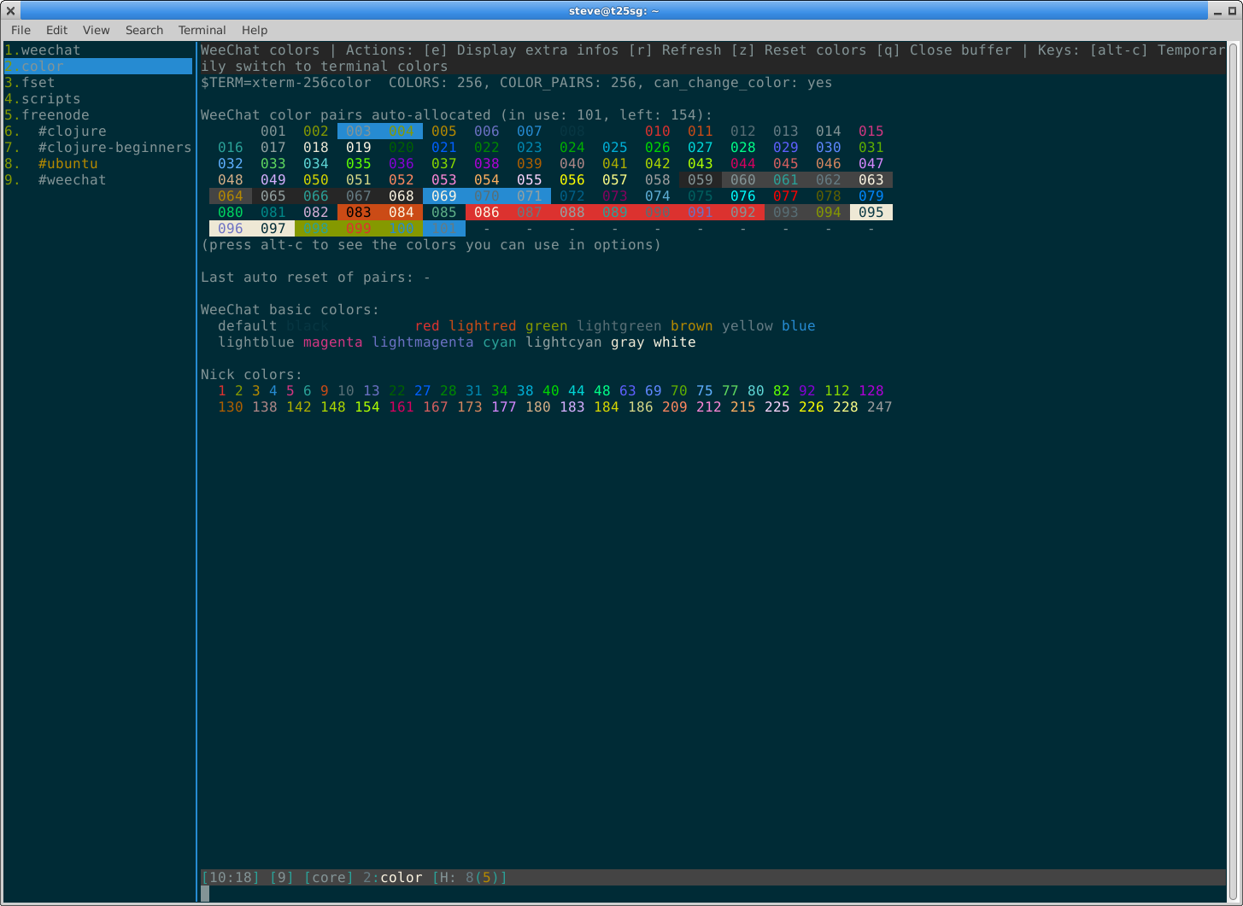Image resolution: width=1243 pixels, height=906 pixels.
Task: Click color pair 025 in cyan
Action: (615, 148)
